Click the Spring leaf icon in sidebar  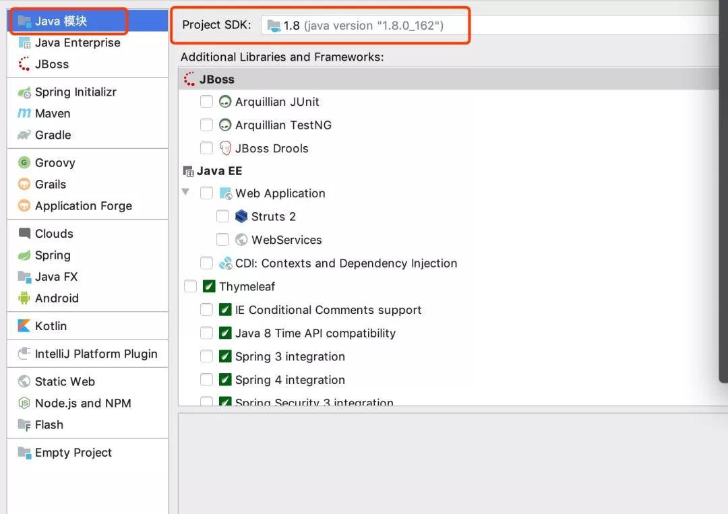pyautogui.click(x=24, y=255)
